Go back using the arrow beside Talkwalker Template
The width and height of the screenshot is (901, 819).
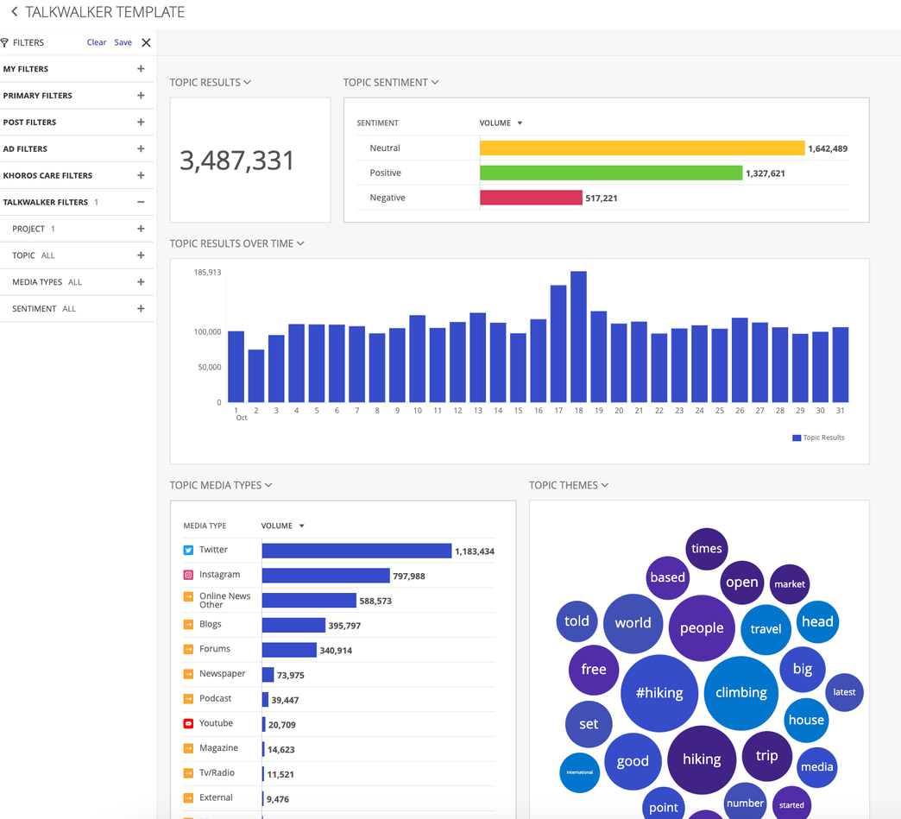click(x=15, y=11)
